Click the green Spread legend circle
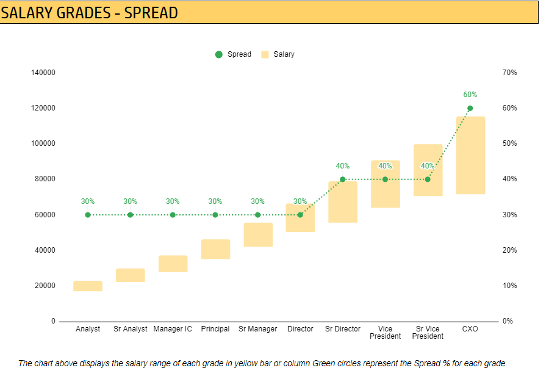549x376 pixels. click(219, 54)
